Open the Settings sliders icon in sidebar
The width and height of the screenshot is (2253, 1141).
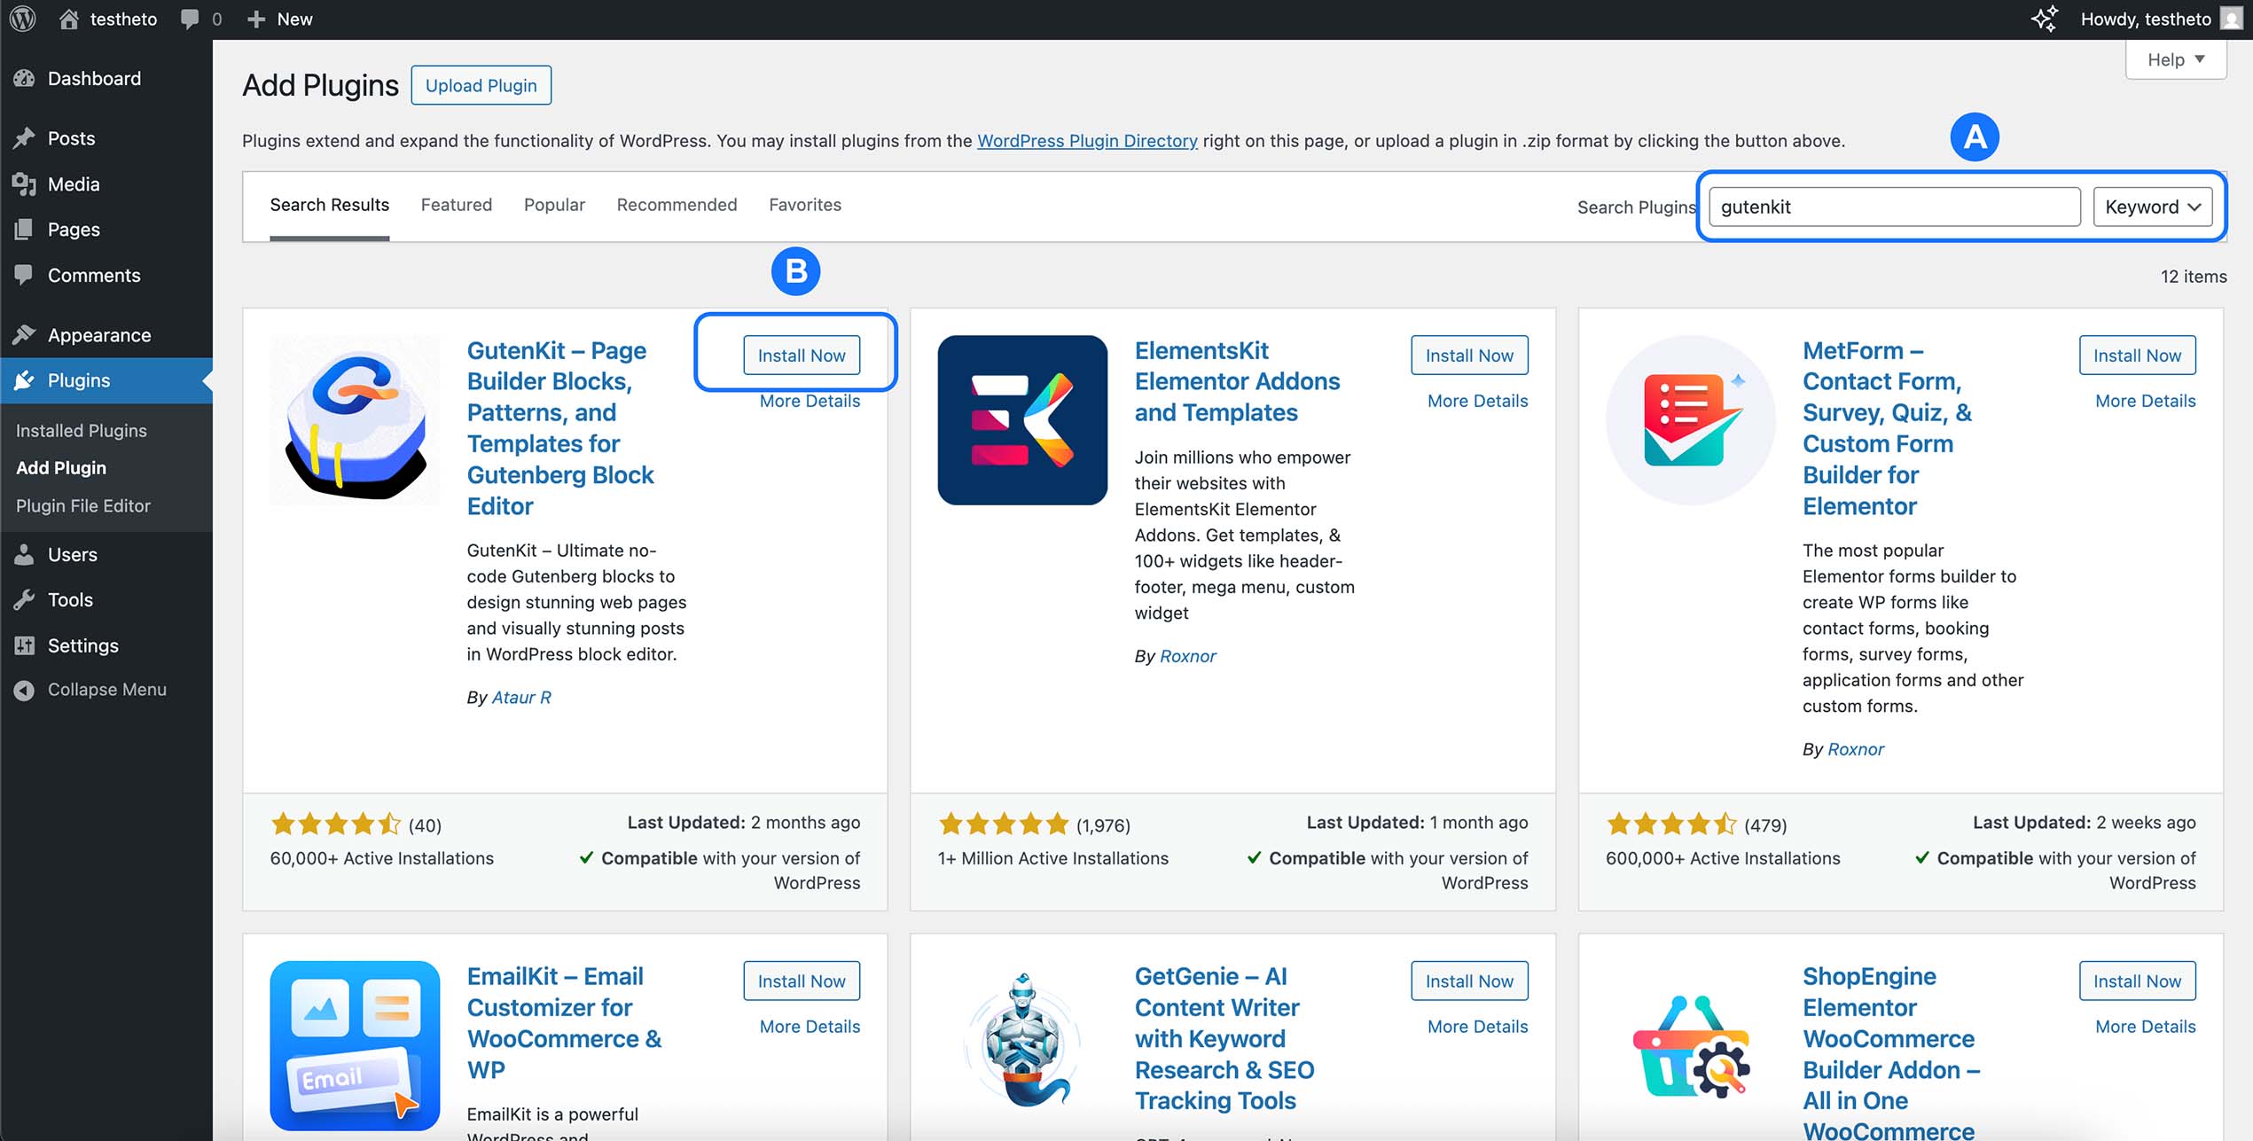tap(25, 645)
